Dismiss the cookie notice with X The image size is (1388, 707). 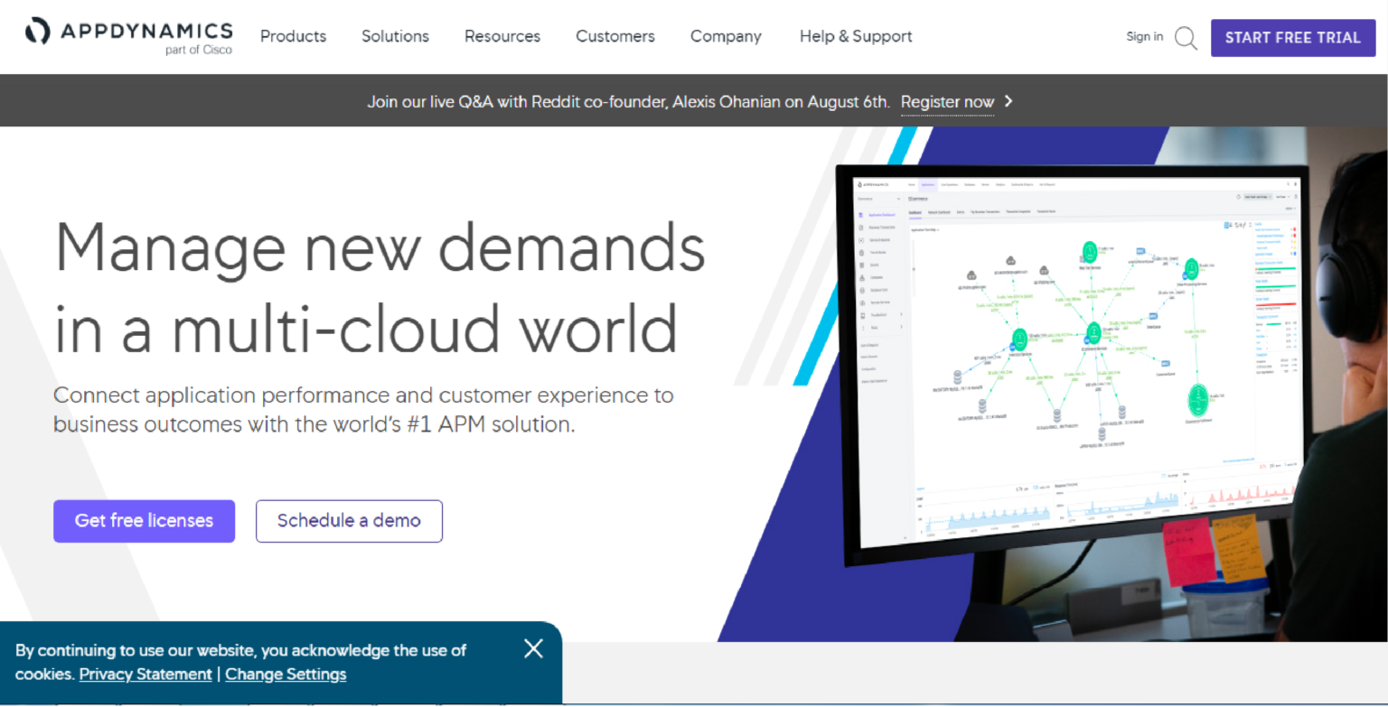[x=533, y=648]
